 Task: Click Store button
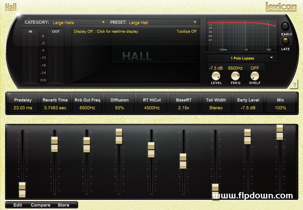click(63, 205)
